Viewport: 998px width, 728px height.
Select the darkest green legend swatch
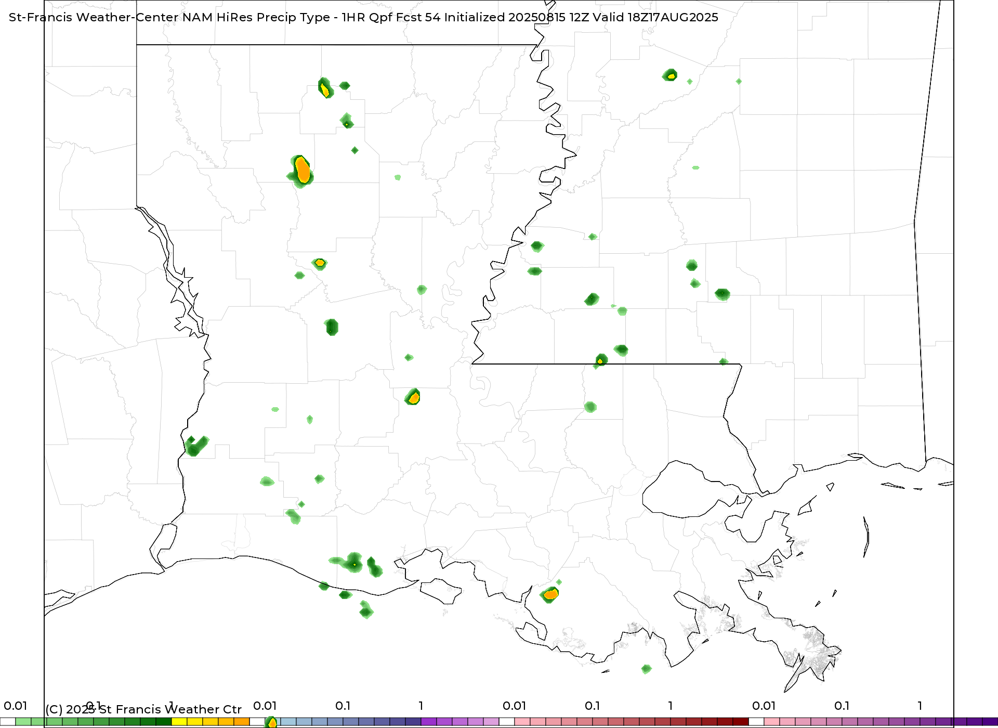tap(164, 722)
